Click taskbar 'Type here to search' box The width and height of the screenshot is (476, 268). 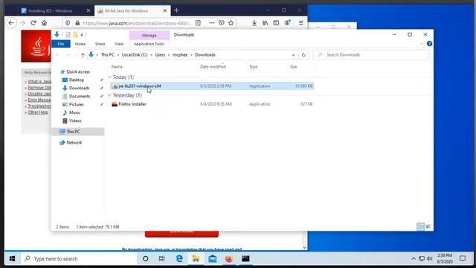pyautogui.click(x=79, y=258)
